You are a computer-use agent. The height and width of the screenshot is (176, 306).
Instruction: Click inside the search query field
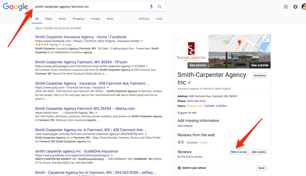(91, 7)
